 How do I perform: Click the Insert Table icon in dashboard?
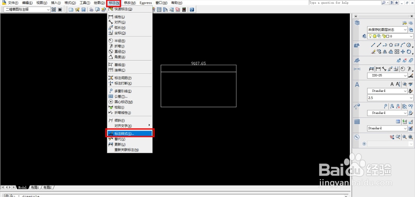coord(398,122)
